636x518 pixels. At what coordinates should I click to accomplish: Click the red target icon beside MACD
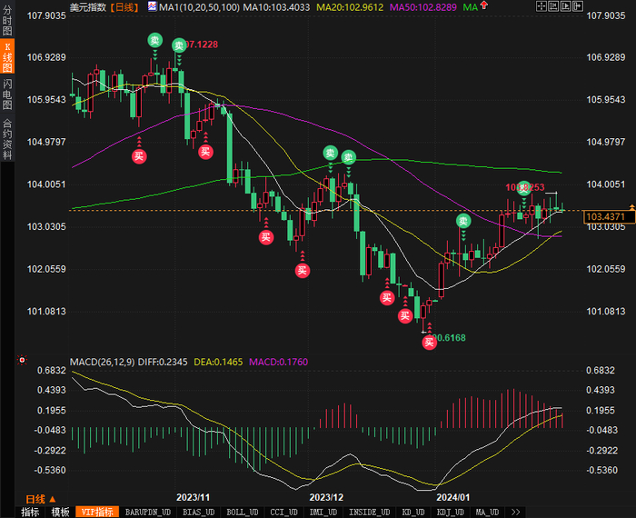22,360
